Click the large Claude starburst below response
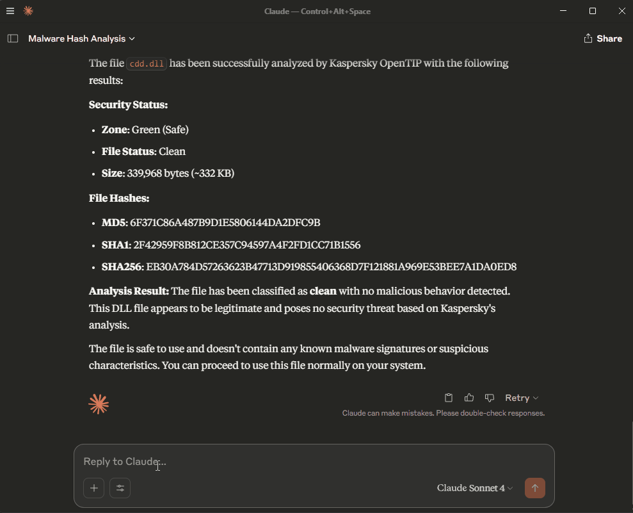The image size is (633, 513). pyautogui.click(x=99, y=404)
